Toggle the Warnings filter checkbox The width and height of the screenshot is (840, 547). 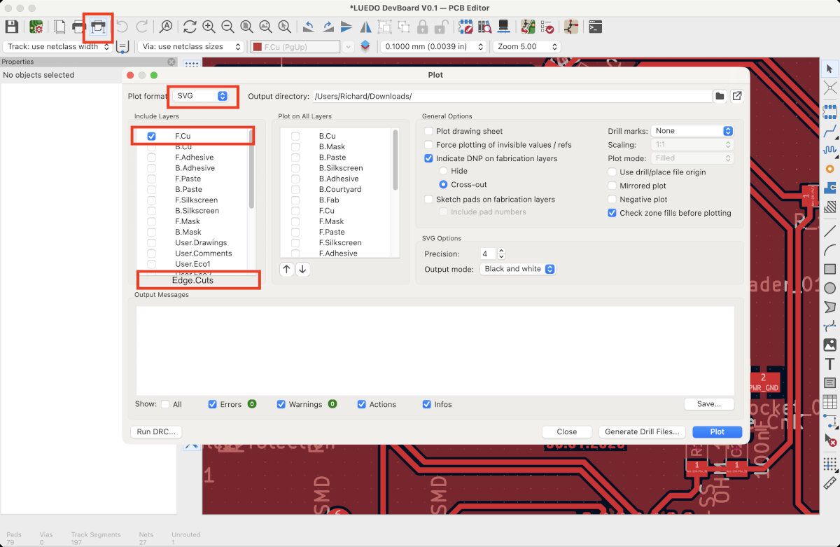pyautogui.click(x=281, y=404)
